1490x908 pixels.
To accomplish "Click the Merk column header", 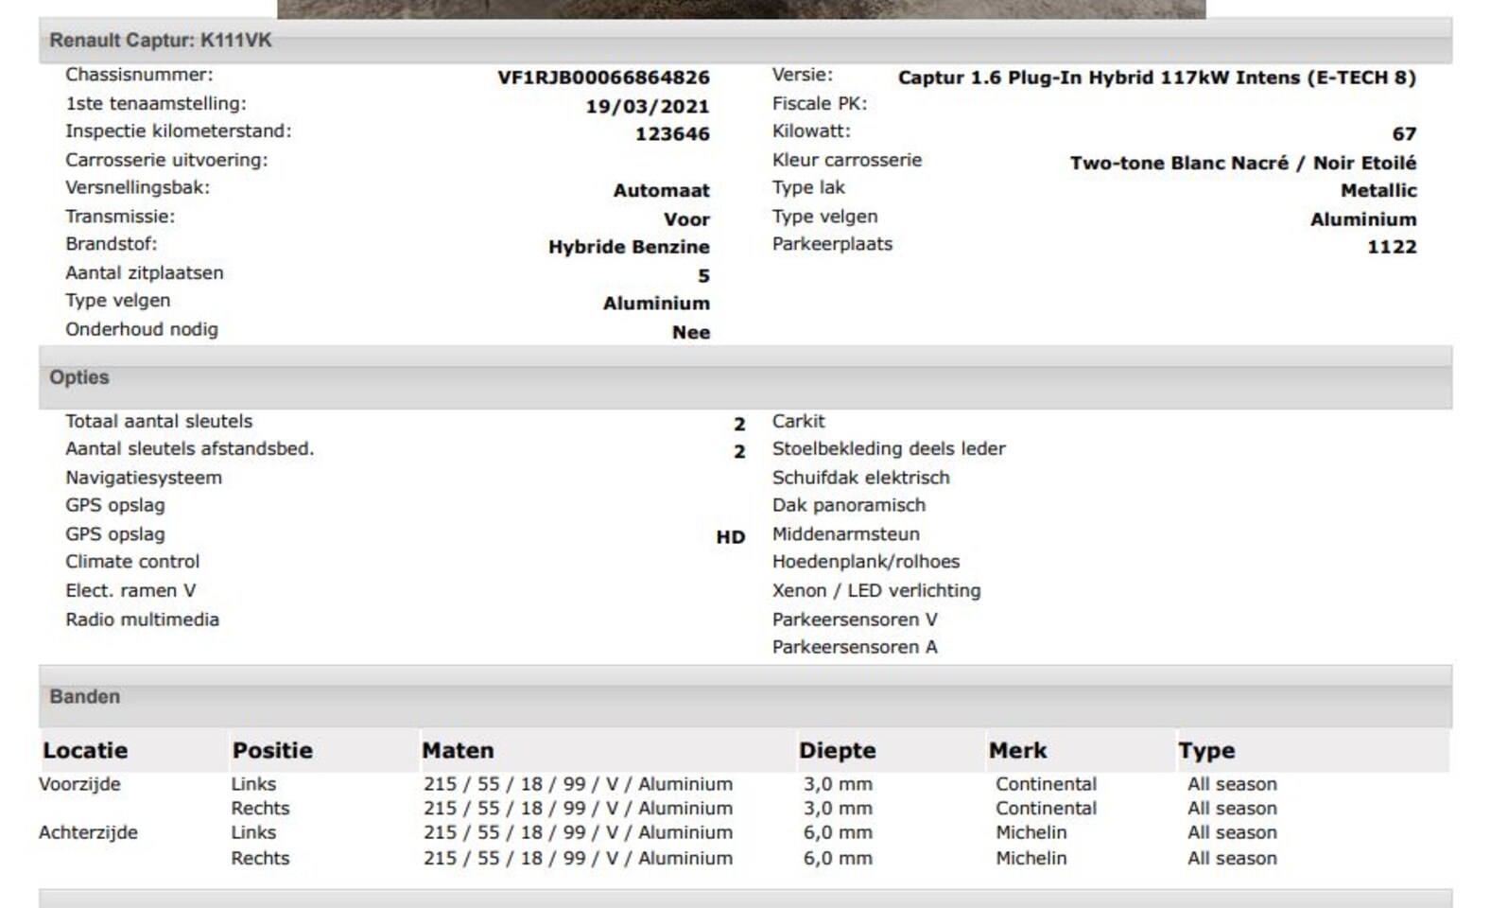I will [x=1017, y=751].
